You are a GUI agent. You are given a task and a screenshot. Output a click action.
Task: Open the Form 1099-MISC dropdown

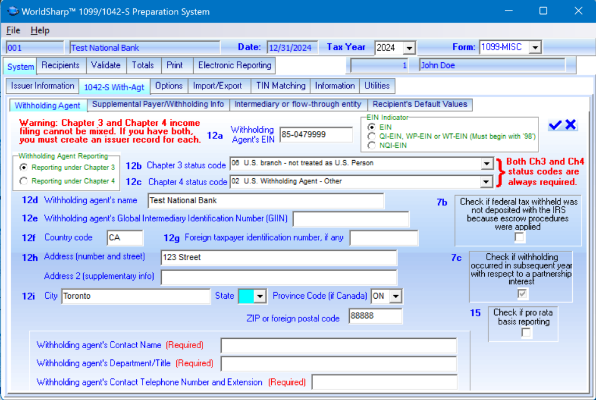pos(535,48)
